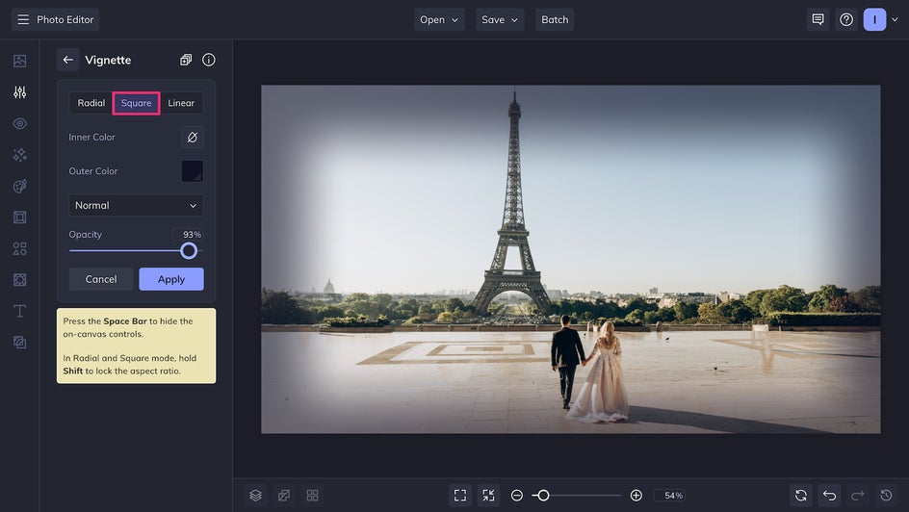The height and width of the screenshot is (512, 909).
Task: Open the Image Manager sidebar icon
Action: coord(19,61)
